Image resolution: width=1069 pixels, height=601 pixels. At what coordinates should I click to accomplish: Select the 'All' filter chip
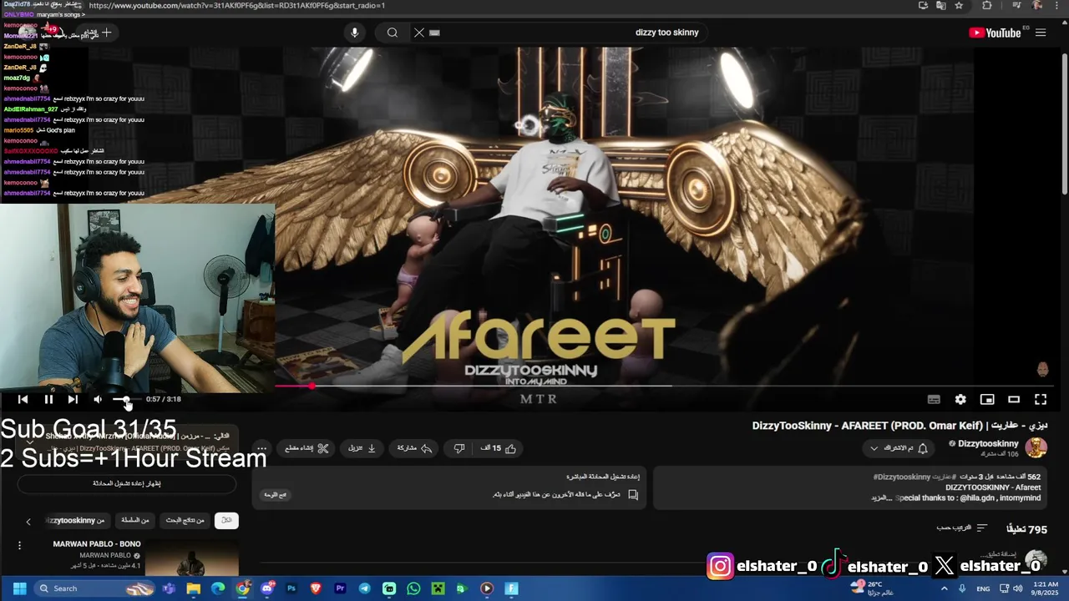click(226, 520)
